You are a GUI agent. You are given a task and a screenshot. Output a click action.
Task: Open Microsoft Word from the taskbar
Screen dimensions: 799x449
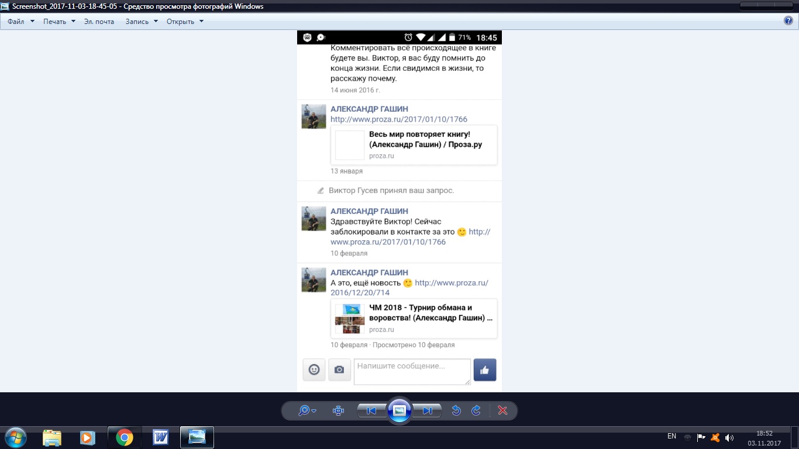160,437
